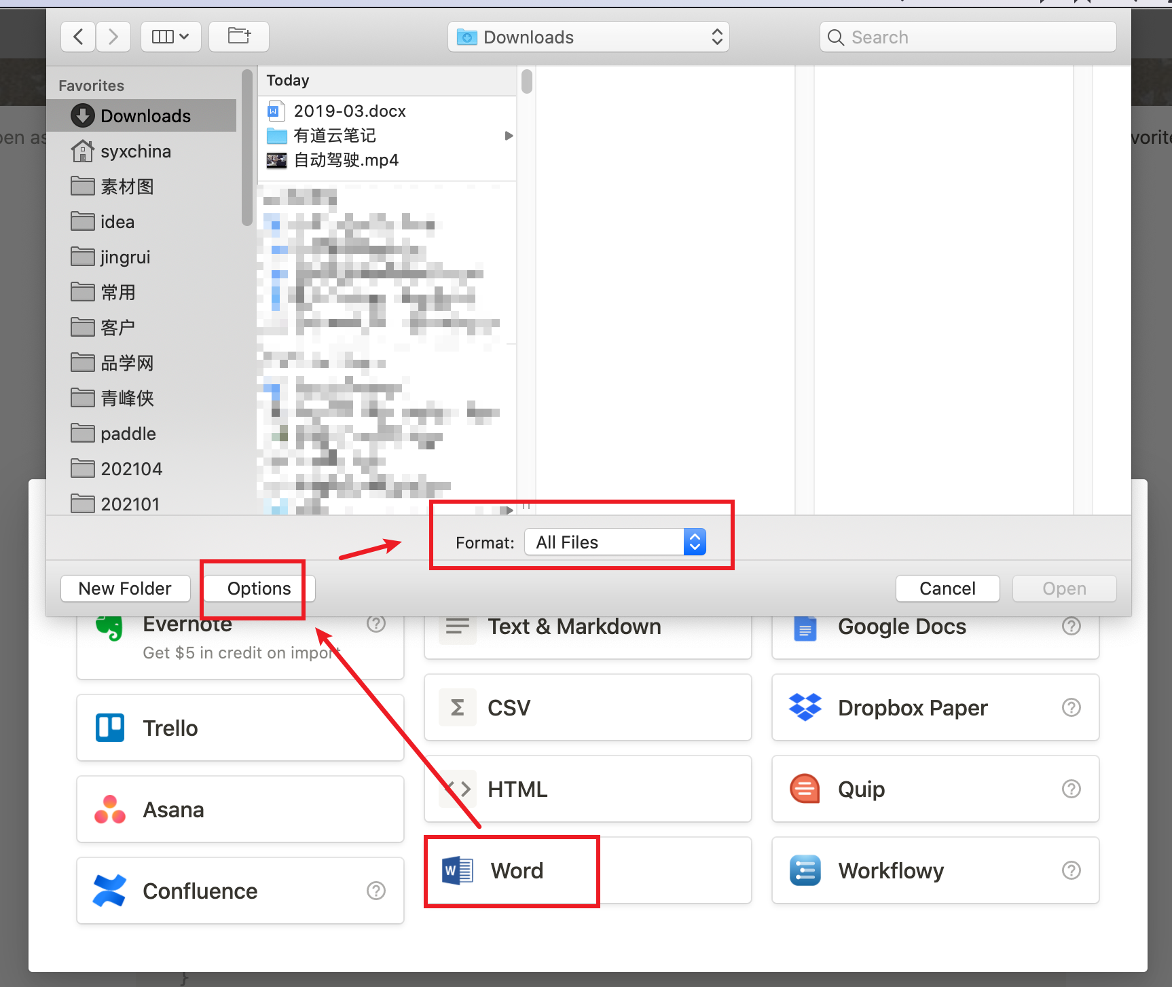Go back with the left chevron button

(x=78, y=37)
